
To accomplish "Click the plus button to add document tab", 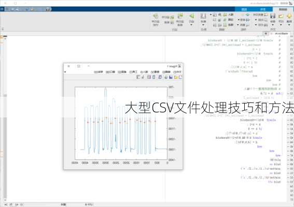I will (x=266, y=34).
